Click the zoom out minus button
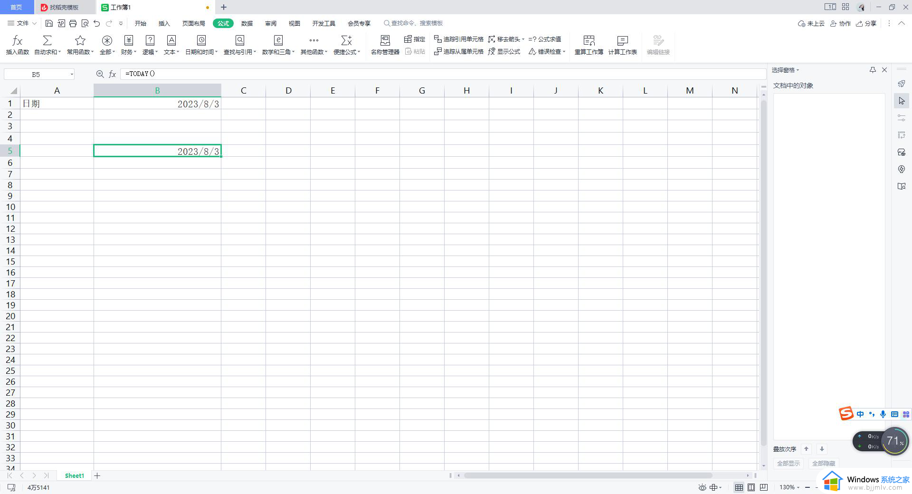This screenshot has height=494, width=912. coord(807,487)
